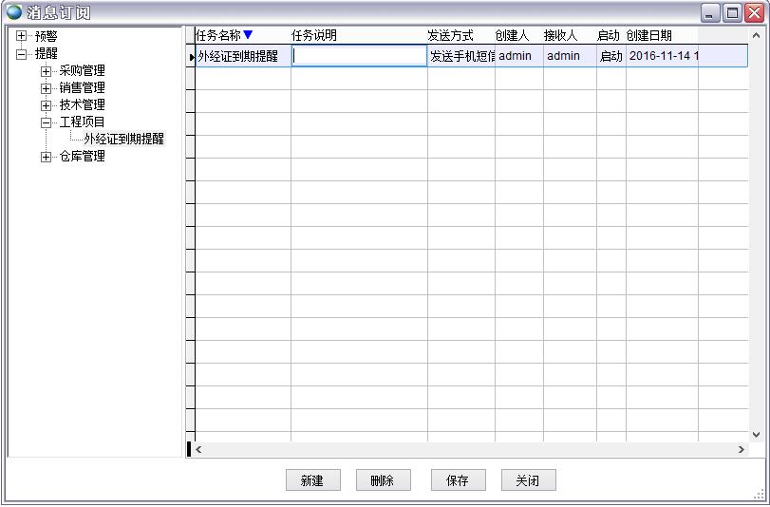Expand the 技术管理 node
The height and width of the screenshot is (507, 770).
(46, 105)
